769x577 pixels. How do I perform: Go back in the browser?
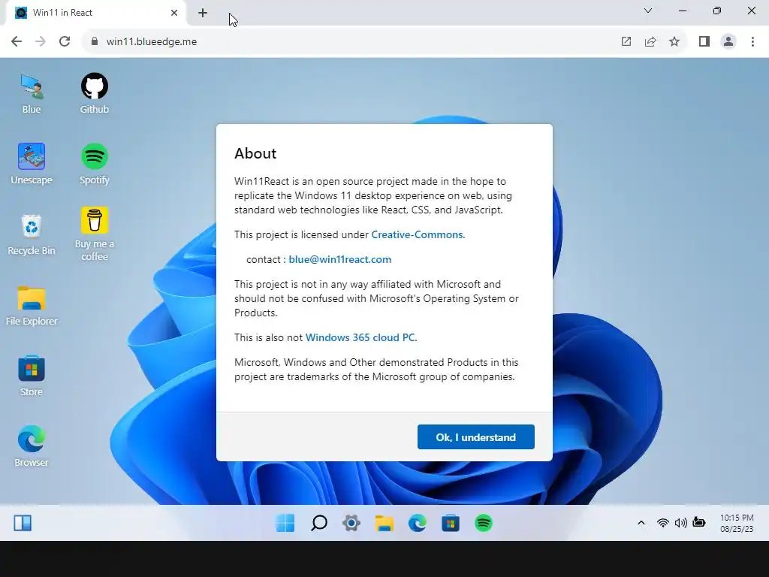(x=17, y=42)
